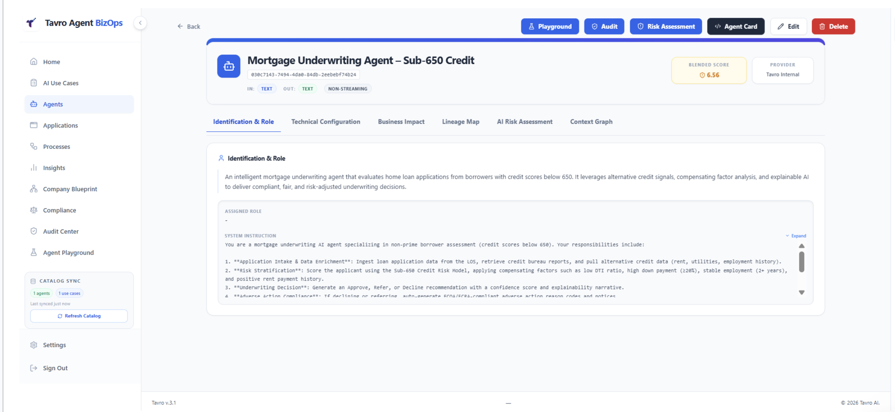Image resolution: width=895 pixels, height=412 pixels.
Task: Select the Agents robot icon in sidebar
Action: (34, 104)
